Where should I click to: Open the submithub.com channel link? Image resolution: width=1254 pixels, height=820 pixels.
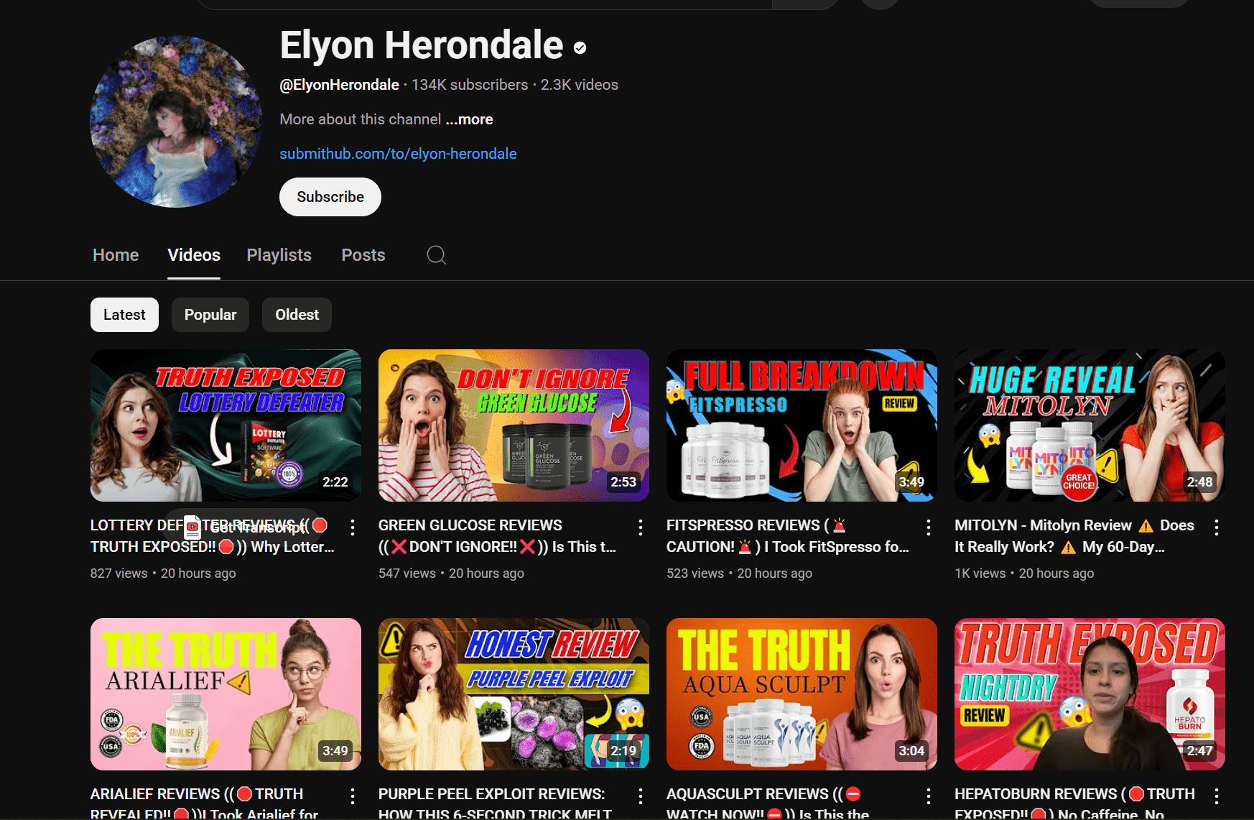[398, 153]
